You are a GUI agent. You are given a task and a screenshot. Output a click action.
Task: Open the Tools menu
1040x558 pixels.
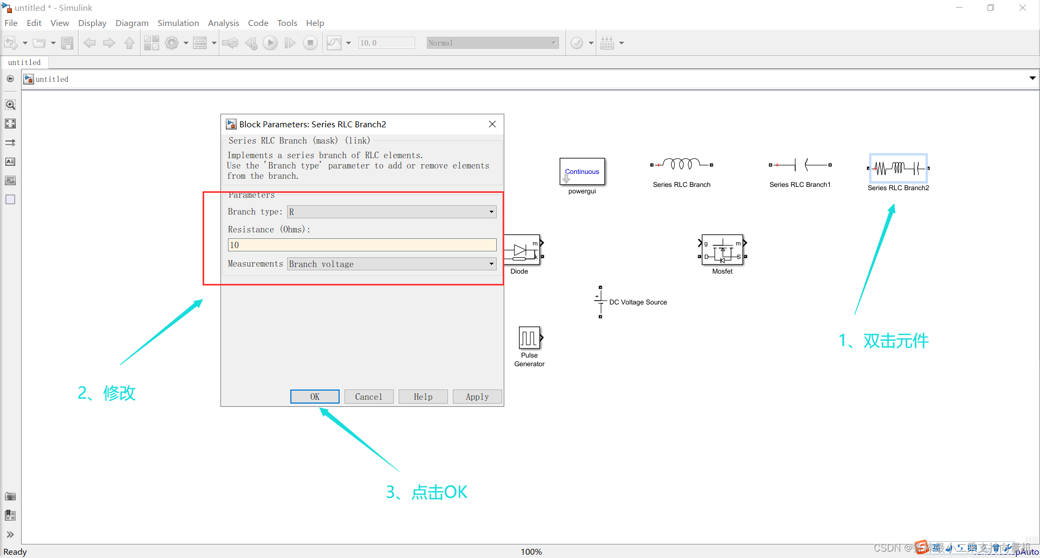pos(287,23)
